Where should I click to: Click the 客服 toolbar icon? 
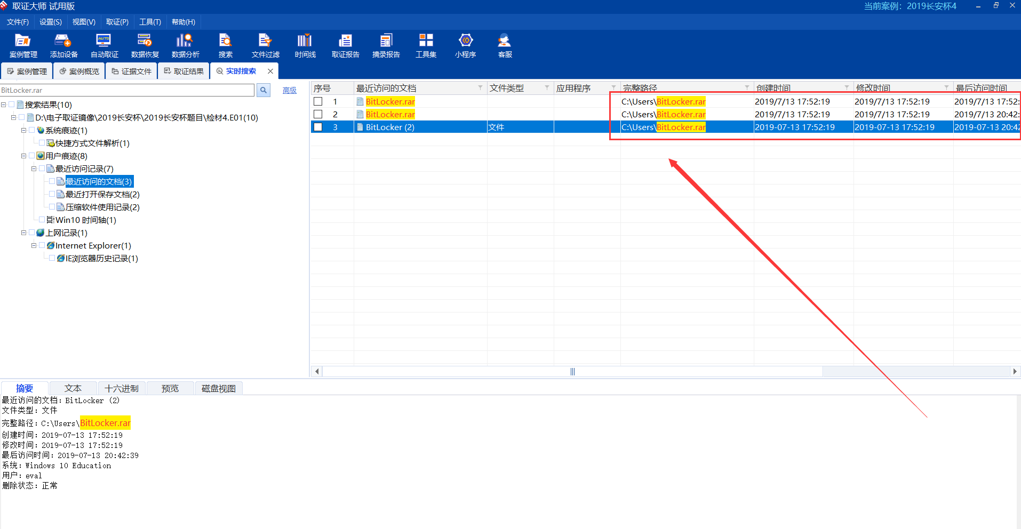tap(505, 46)
